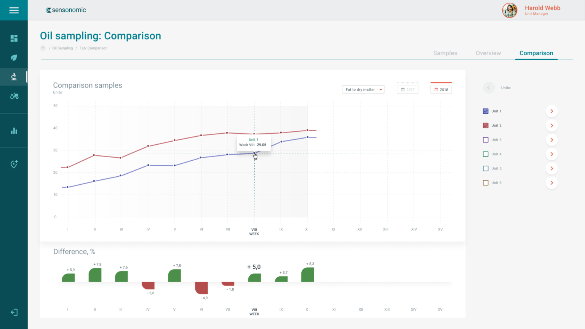Select the bar chart icon in the sidebar
The height and width of the screenshot is (329, 585).
(14, 130)
